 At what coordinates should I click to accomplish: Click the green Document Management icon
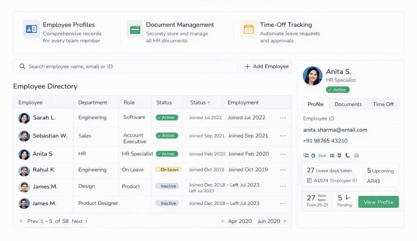point(134,29)
